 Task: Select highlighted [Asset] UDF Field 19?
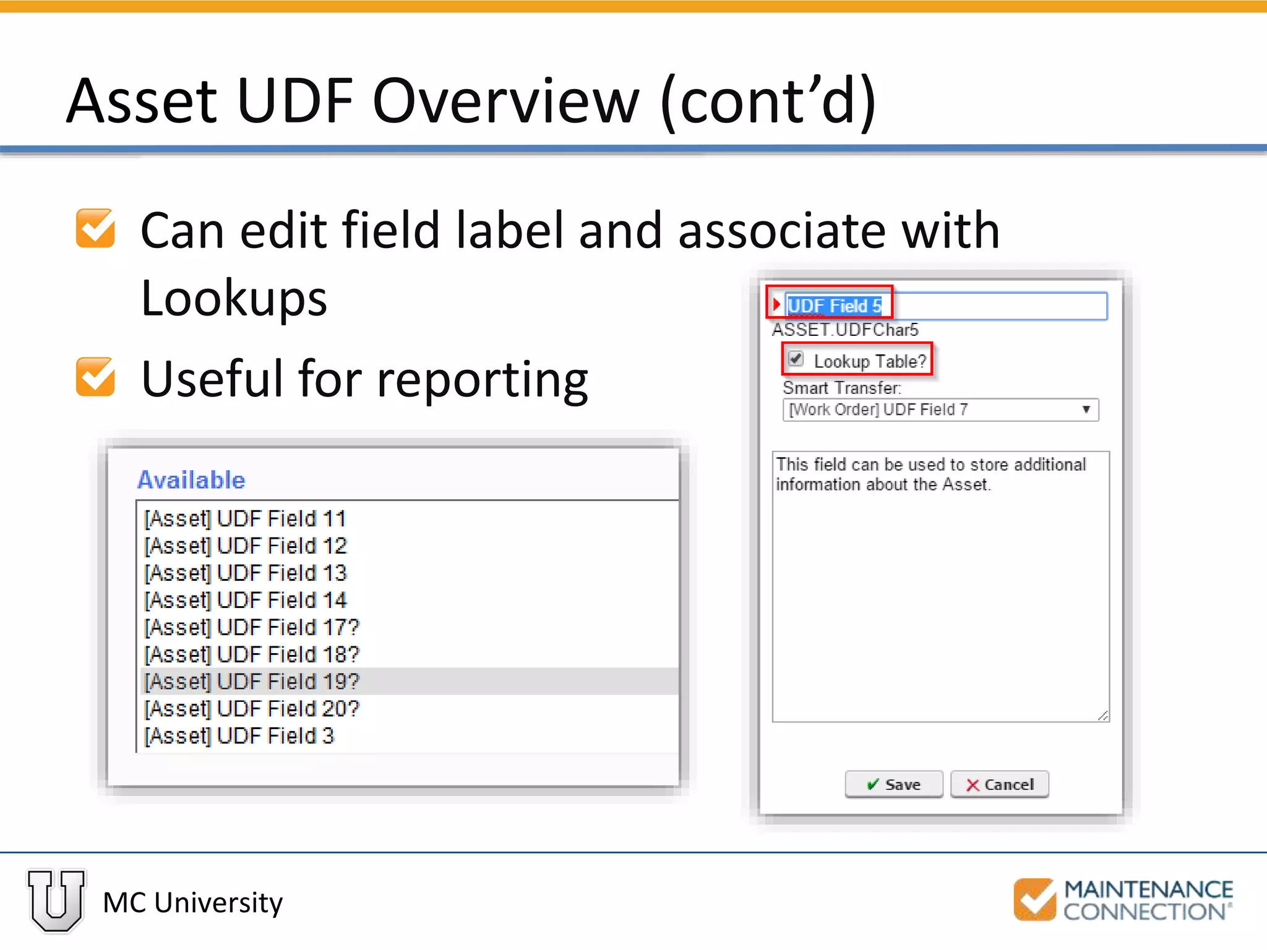[x=410, y=681]
